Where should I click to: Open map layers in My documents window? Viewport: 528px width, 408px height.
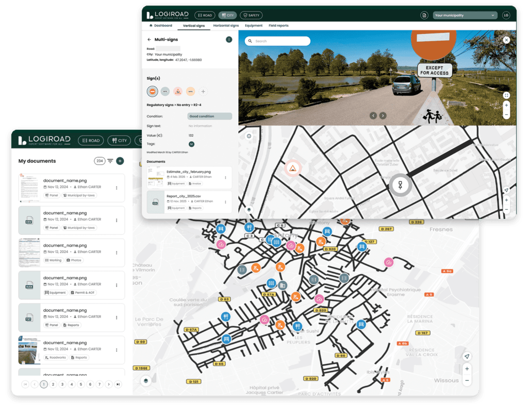click(146, 381)
